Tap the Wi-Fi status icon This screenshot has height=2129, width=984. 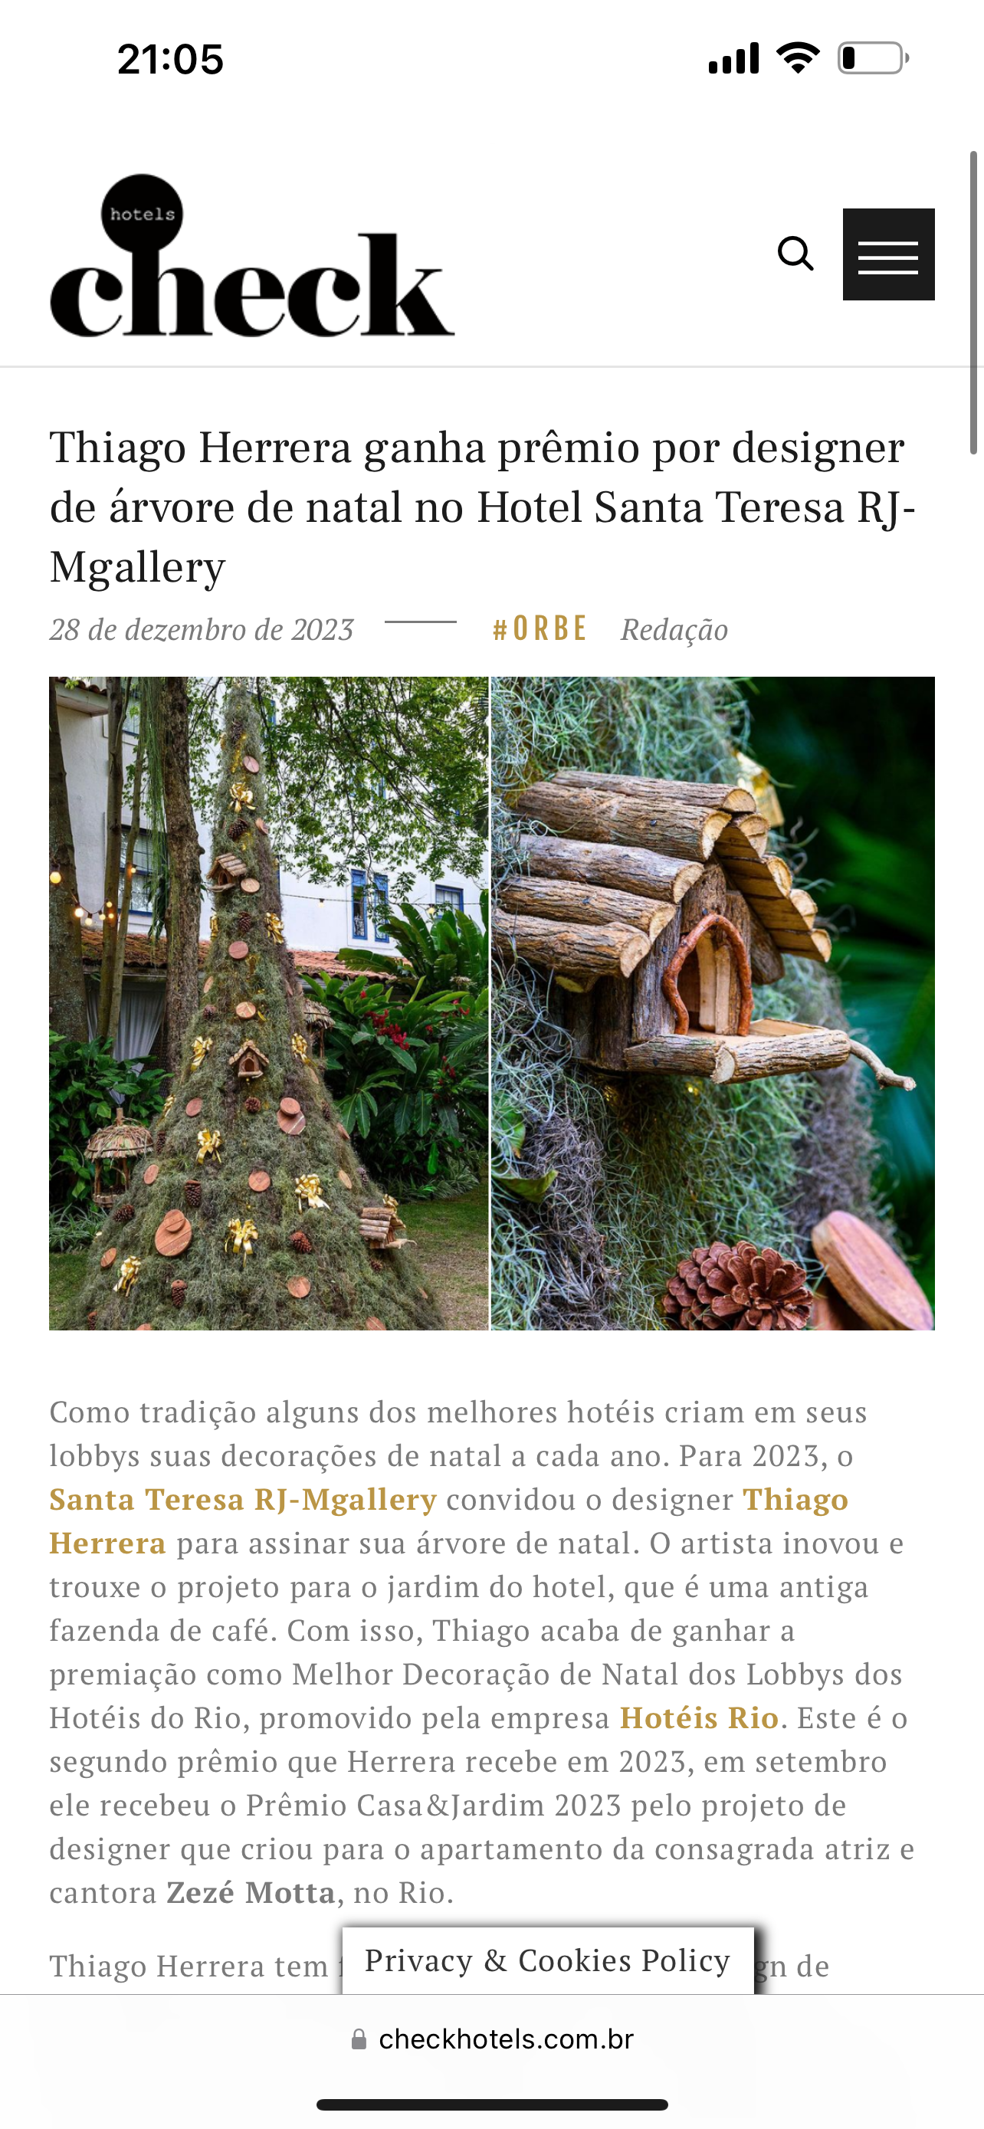click(797, 57)
